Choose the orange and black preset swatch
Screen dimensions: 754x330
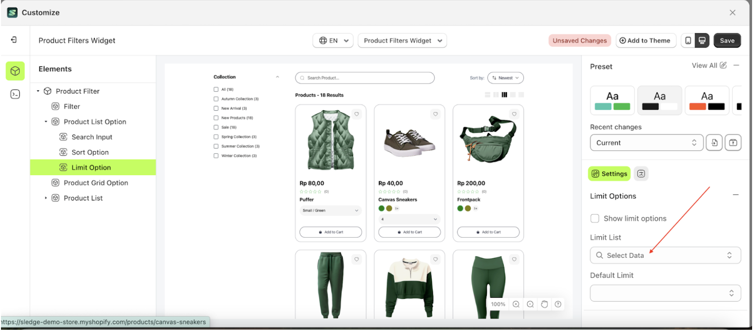point(706,100)
